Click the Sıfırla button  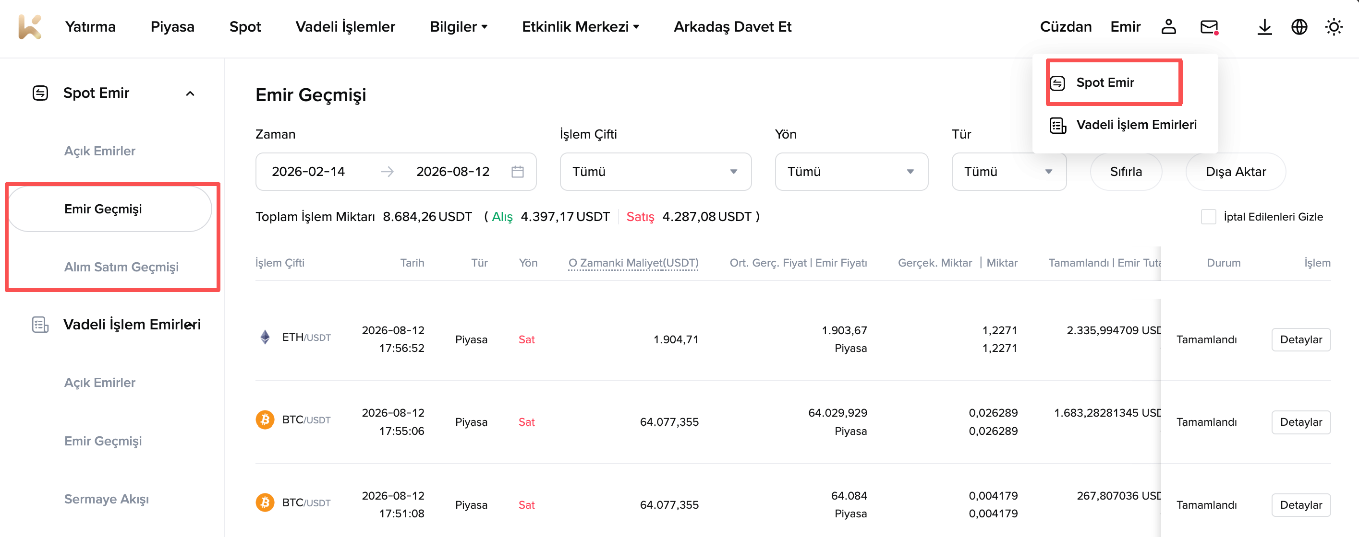coord(1126,172)
